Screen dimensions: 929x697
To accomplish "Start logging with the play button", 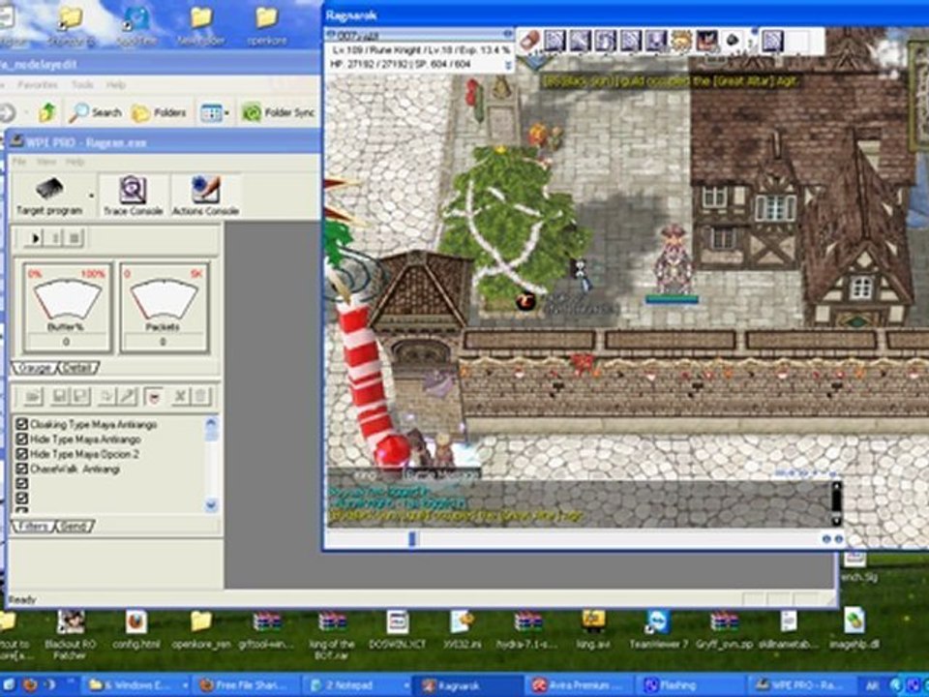I will point(34,238).
